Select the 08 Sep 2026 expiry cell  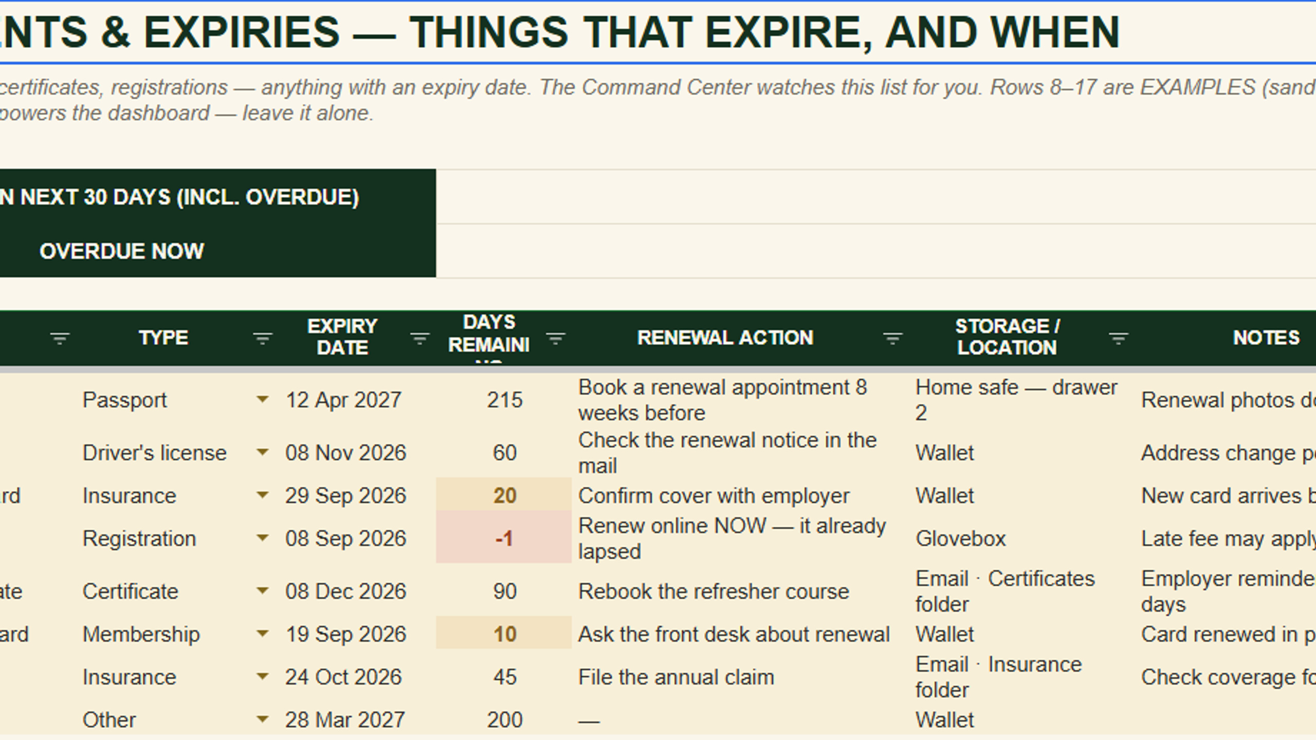coord(357,538)
